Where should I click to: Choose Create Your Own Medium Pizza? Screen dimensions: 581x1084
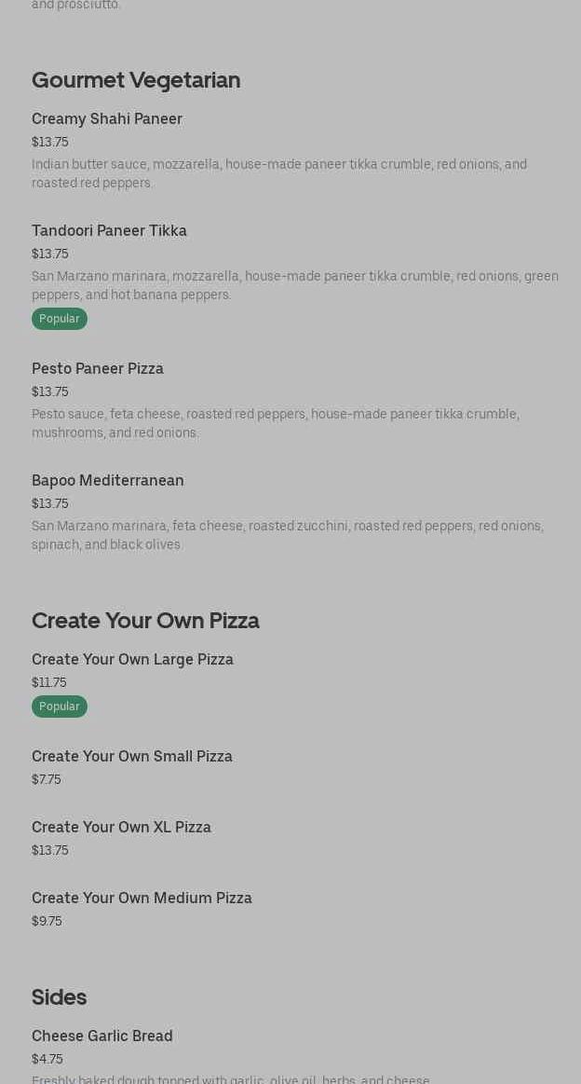click(x=142, y=899)
